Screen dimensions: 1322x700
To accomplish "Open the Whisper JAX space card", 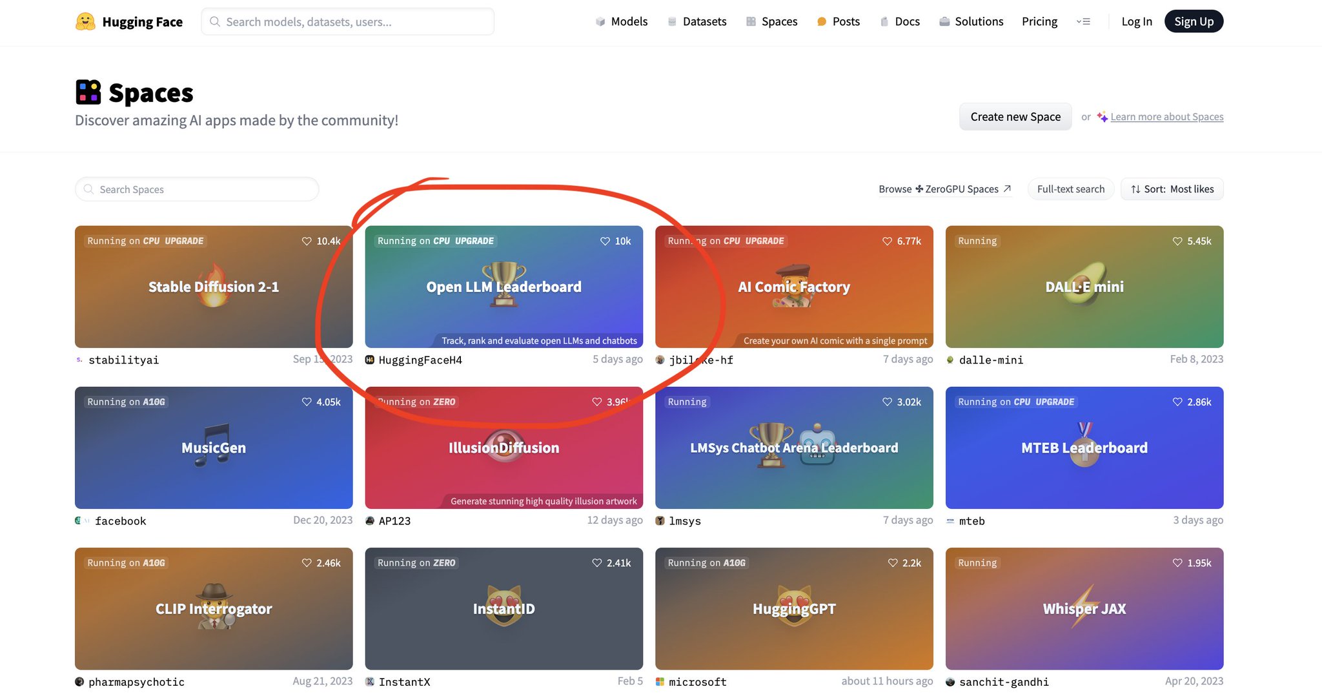I will (1084, 608).
